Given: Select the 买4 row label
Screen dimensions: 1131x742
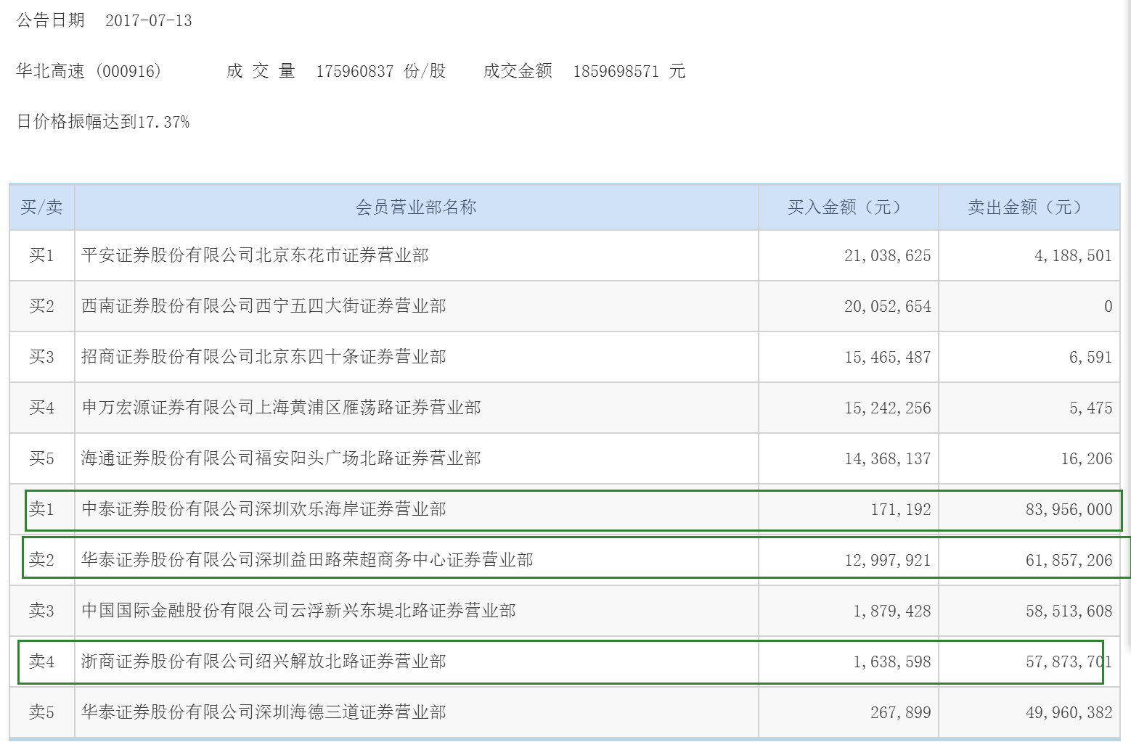Looking at the screenshot, I should pos(41,408).
